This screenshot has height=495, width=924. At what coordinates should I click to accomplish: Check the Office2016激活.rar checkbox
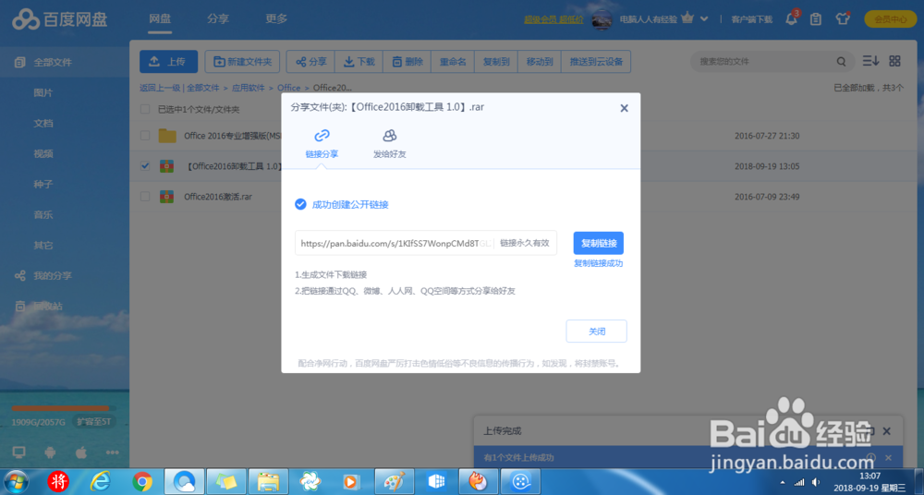pos(145,196)
